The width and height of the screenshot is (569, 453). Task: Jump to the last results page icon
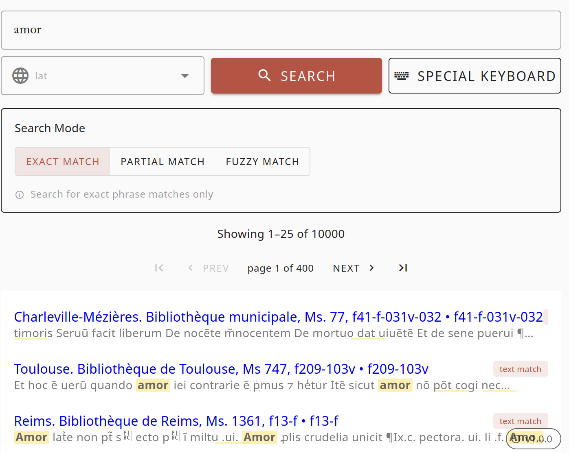coord(403,268)
